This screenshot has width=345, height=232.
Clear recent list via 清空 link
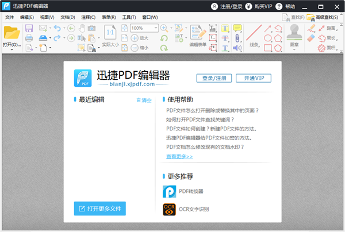click(x=144, y=100)
